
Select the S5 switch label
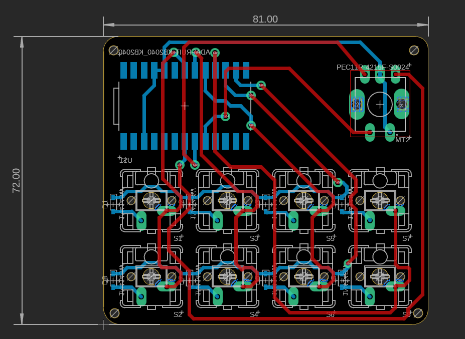click(x=330, y=238)
